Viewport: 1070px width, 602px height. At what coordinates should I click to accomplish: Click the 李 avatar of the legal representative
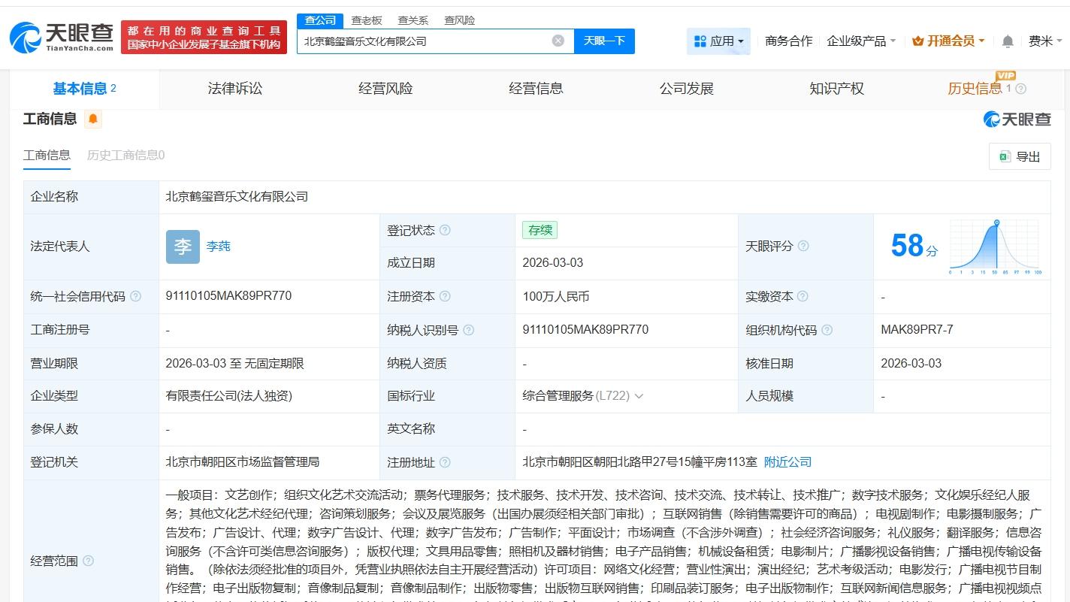(x=182, y=246)
